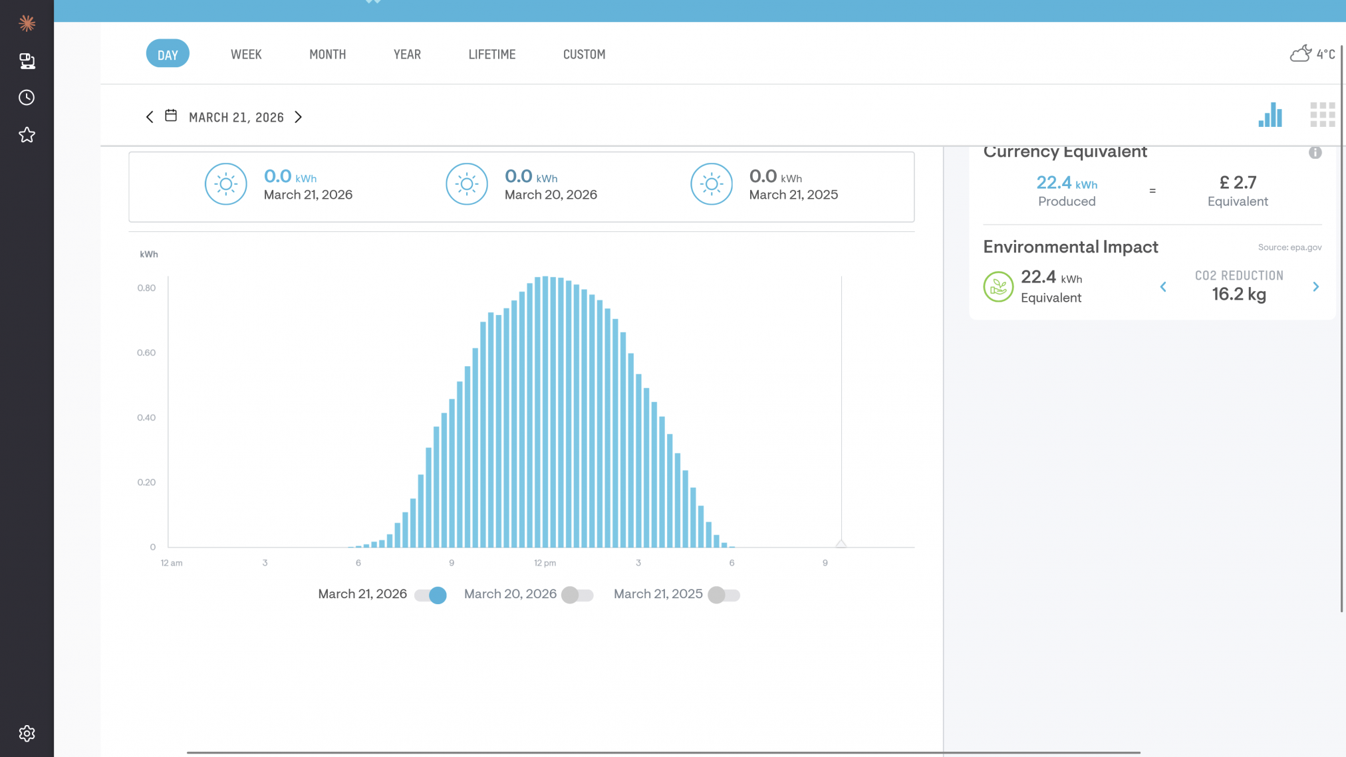Show the next Environmental Impact metric
This screenshot has height=757, width=1346.
pyautogui.click(x=1316, y=286)
